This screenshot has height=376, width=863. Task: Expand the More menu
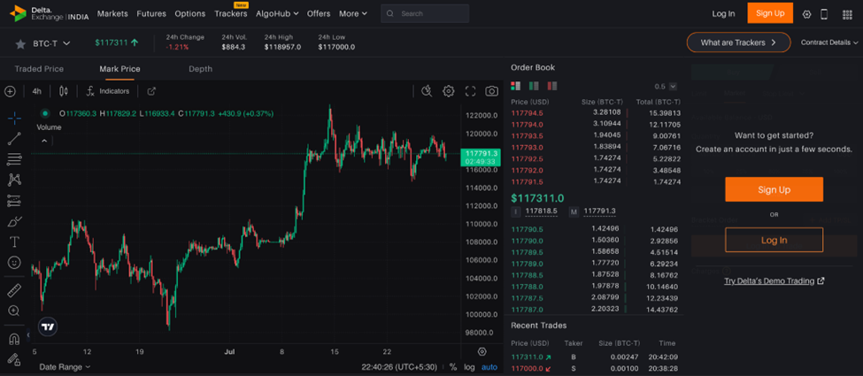pos(353,14)
